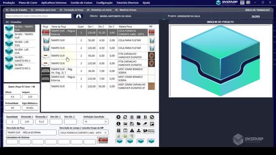276x155 pixels.
Task: Click the calculator icon in the title bar
Action: click(x=242, y=3)
